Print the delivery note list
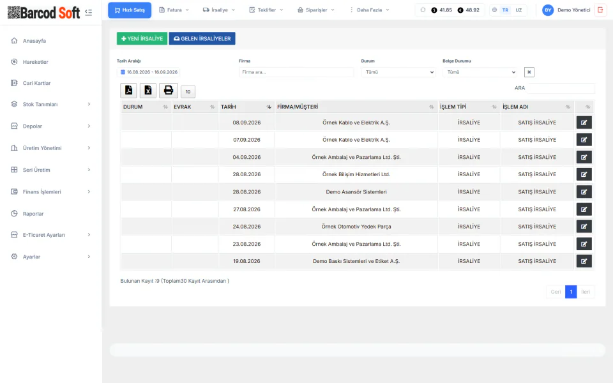The image size is (613, 383). (x=169, y=90)
